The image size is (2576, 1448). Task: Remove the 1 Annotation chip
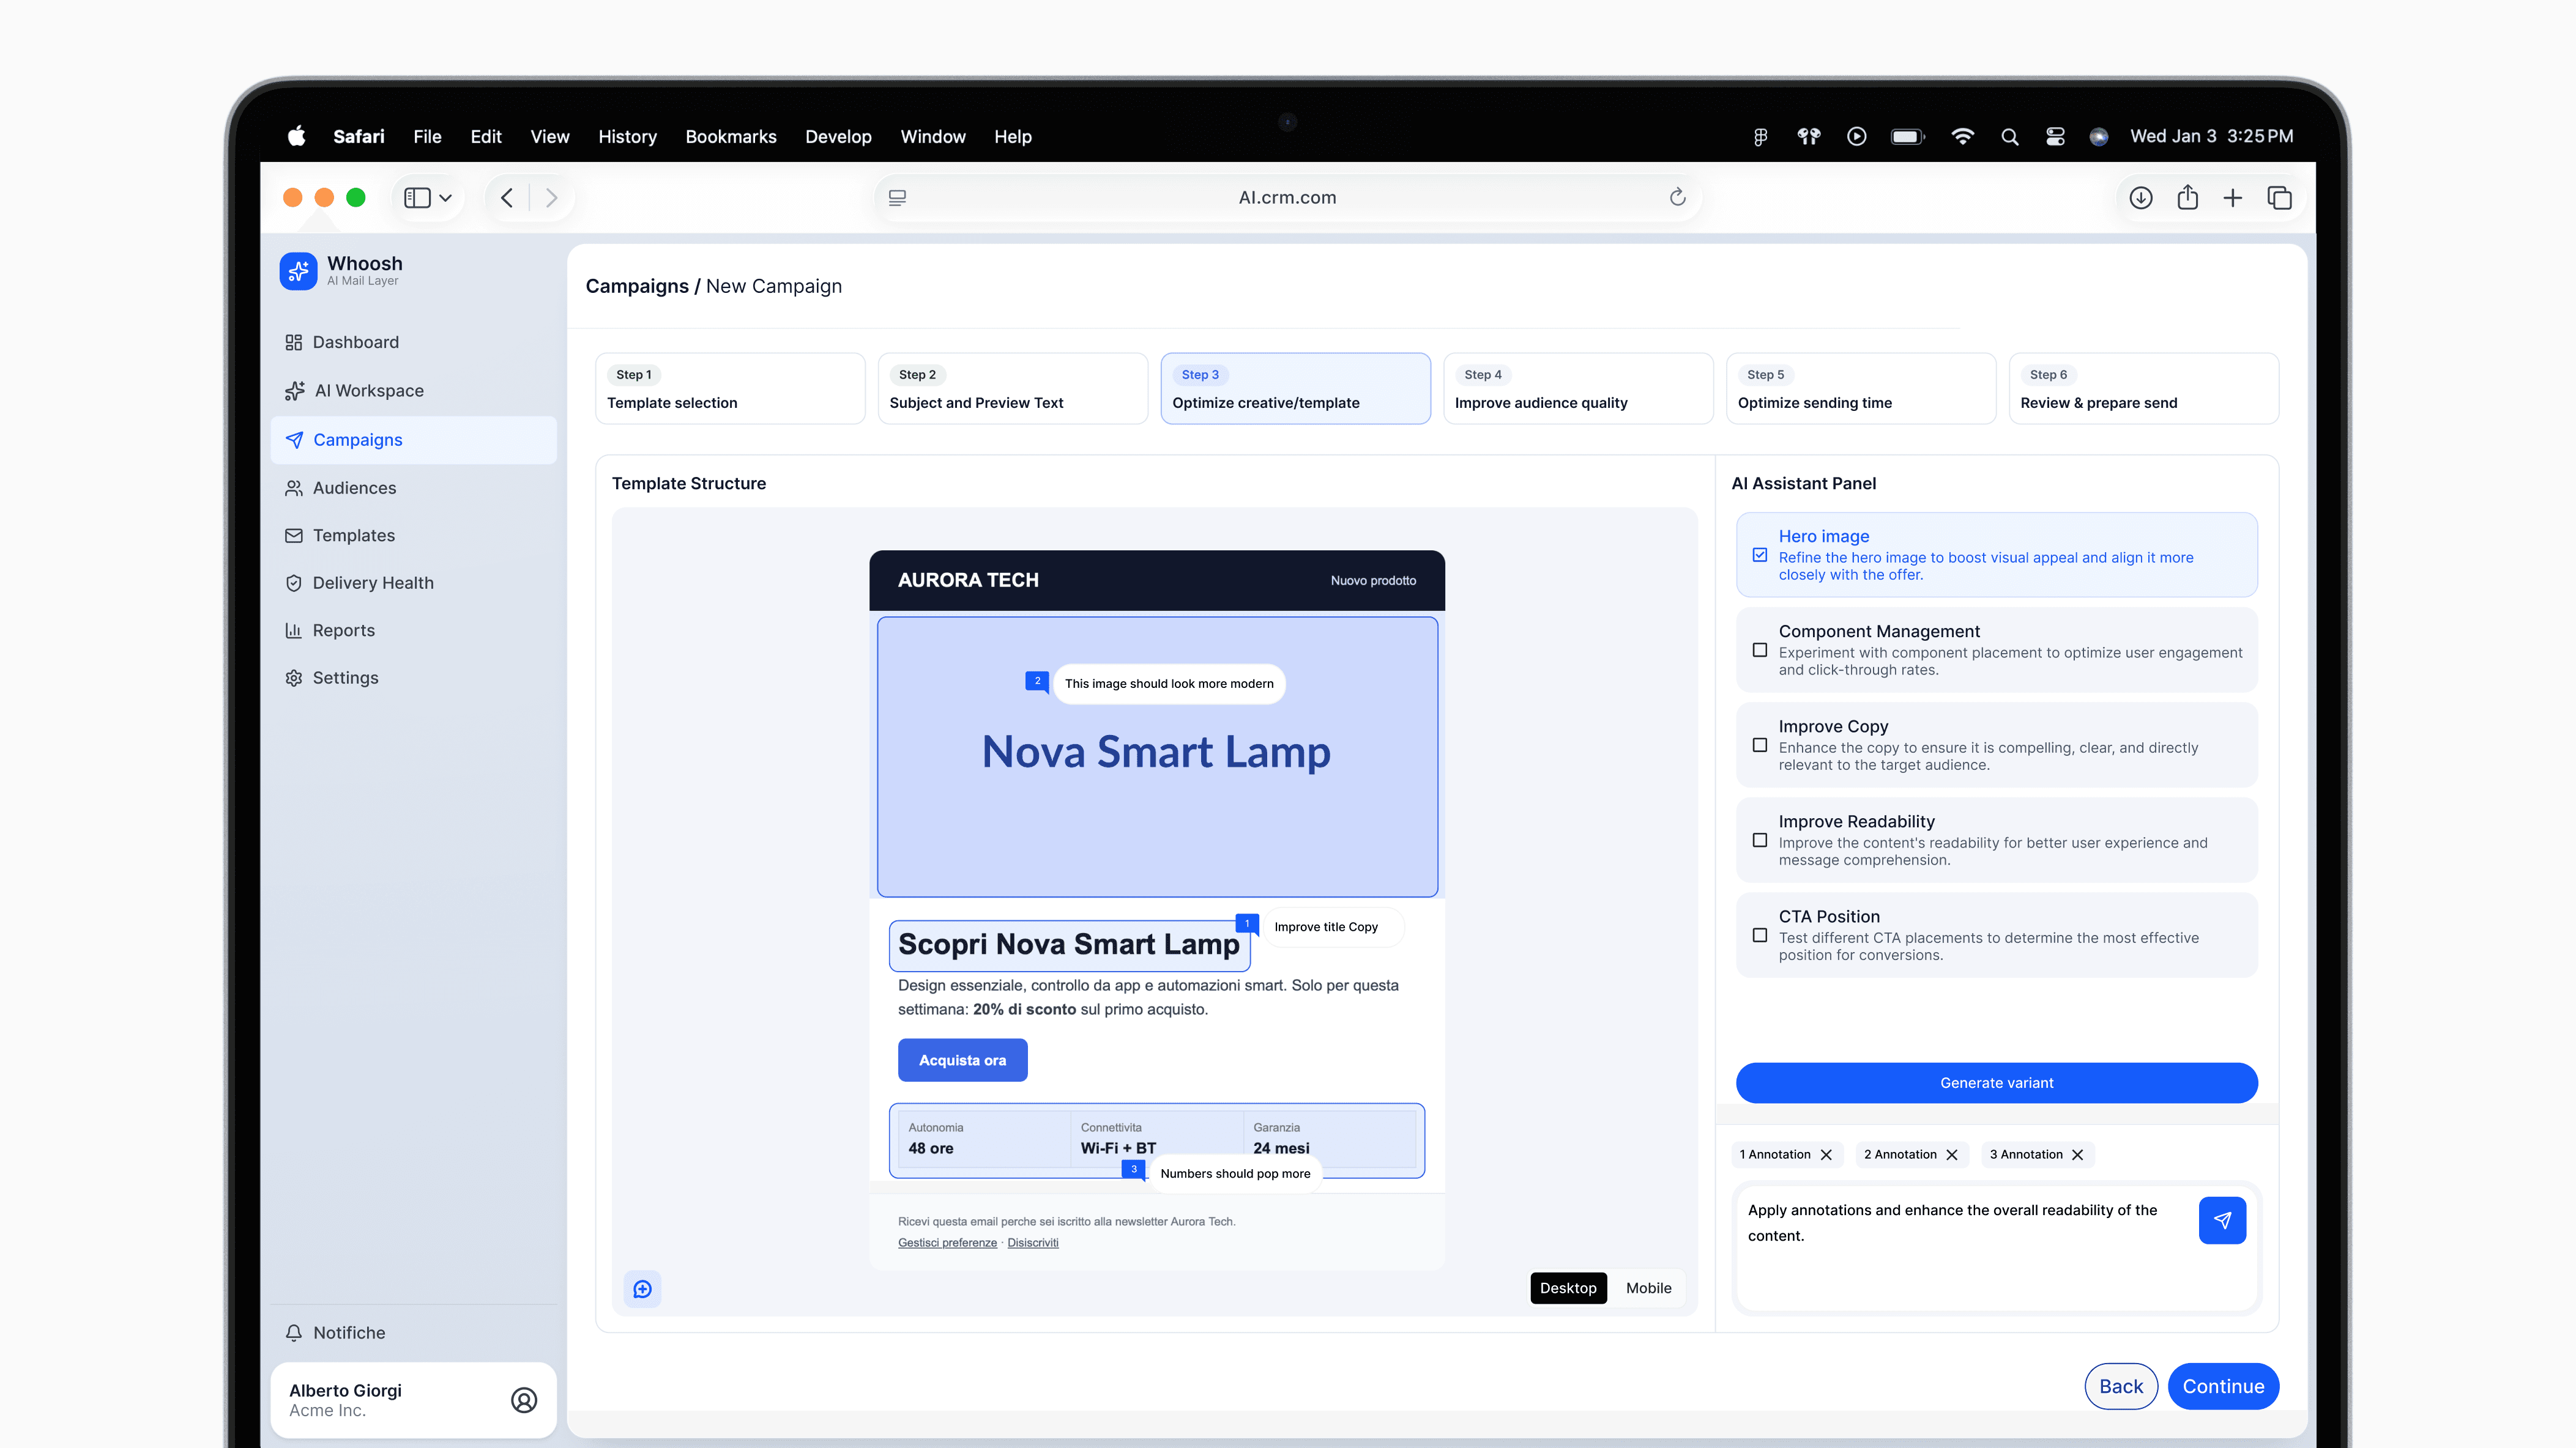(x=1826, y=1155)
